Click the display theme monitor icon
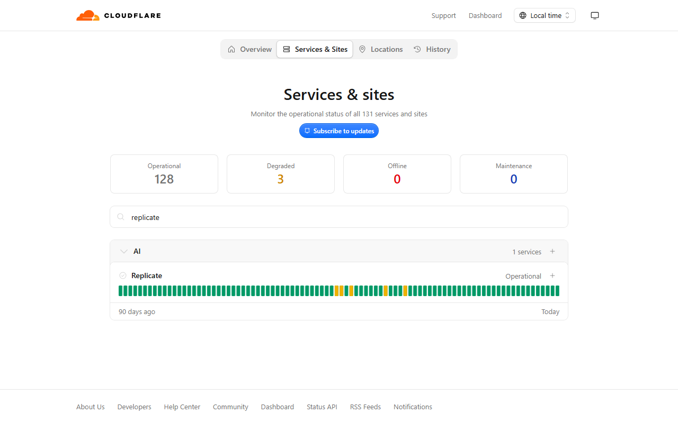 [595, 15]
